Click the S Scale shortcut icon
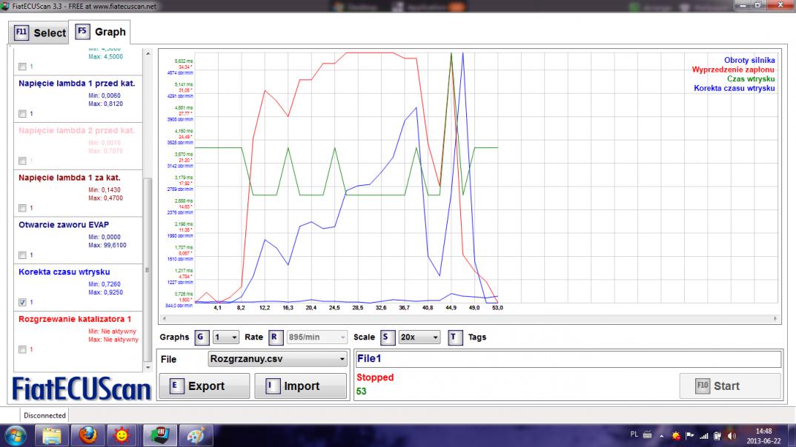796x447 pixels. [x=388, y=337]
